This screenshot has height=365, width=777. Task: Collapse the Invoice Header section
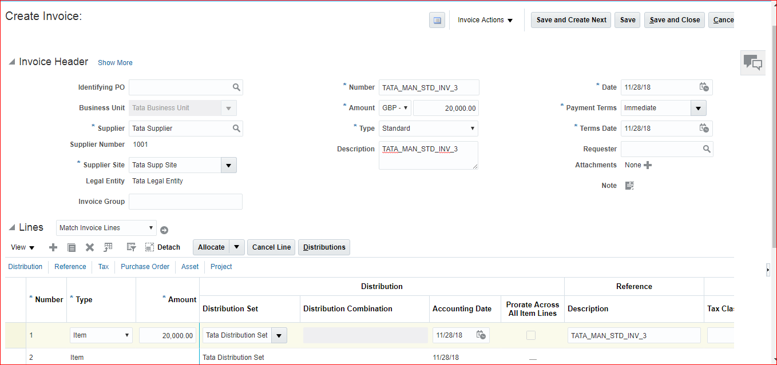click(x=11, y=62)
